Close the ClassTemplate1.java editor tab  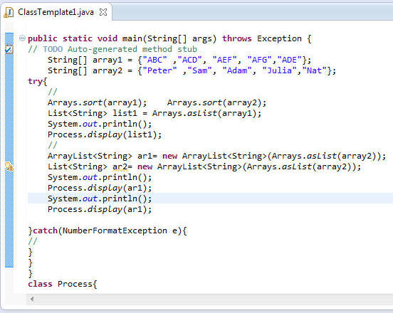tap(103, 12)
